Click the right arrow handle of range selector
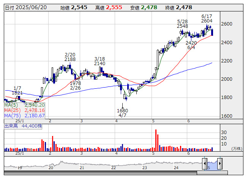 click(x=220, y=163)
